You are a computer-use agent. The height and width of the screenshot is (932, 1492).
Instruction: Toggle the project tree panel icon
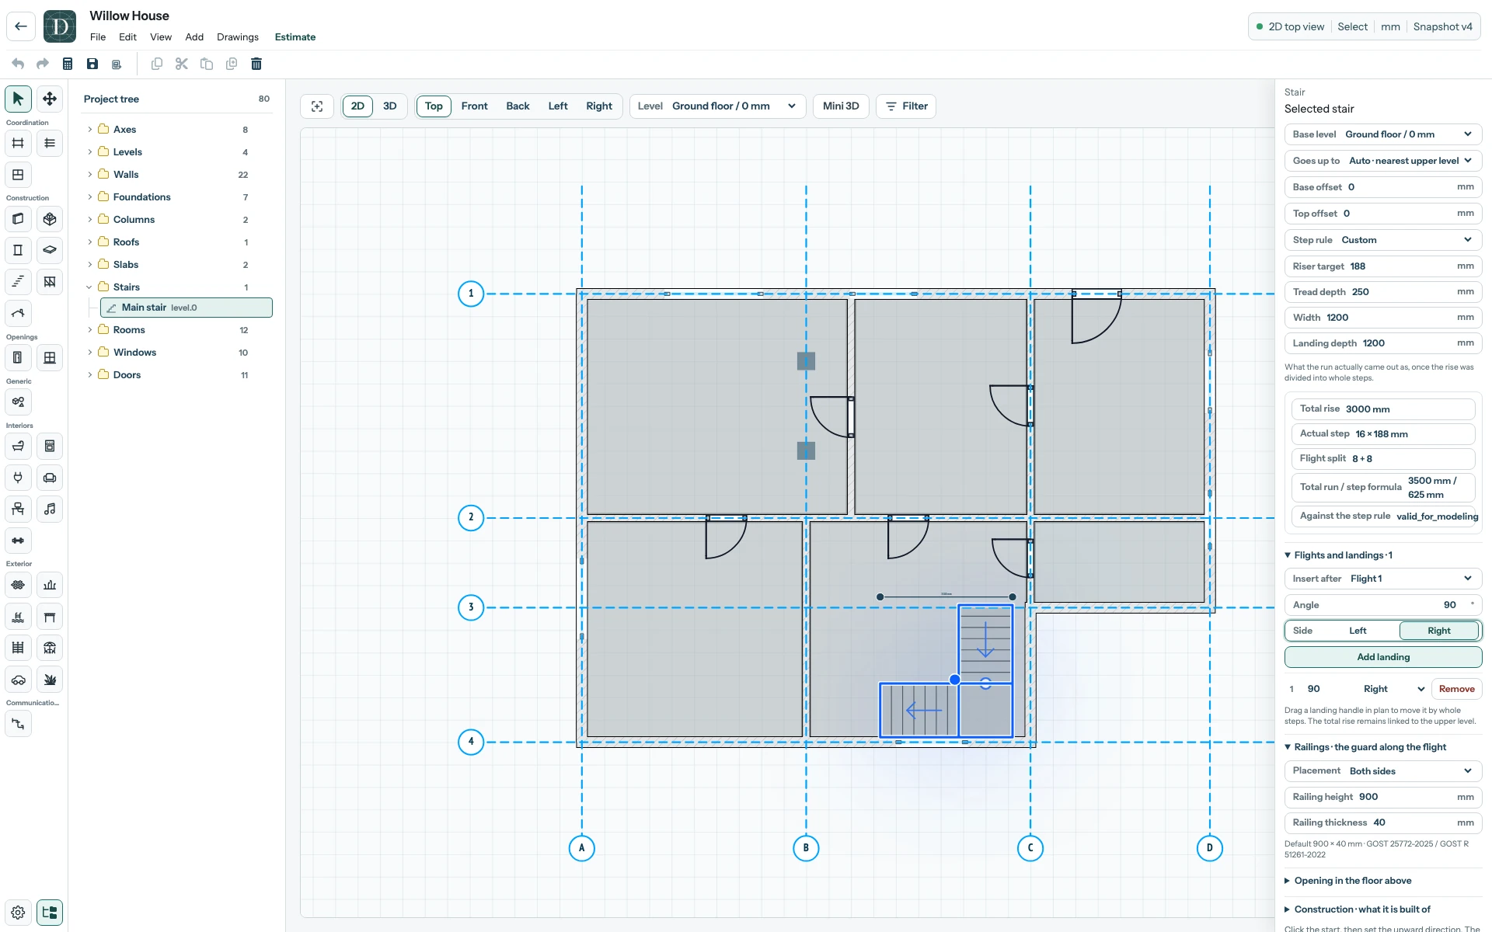coord(50,913)
